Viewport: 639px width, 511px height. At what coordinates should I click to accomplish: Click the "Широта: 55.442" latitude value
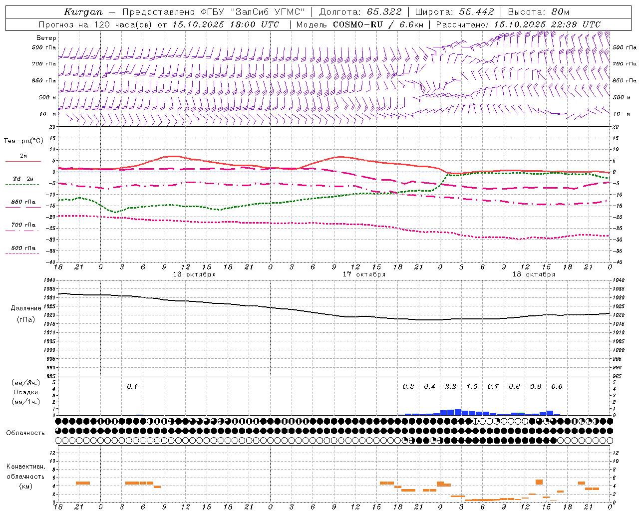tap(454, 12)
